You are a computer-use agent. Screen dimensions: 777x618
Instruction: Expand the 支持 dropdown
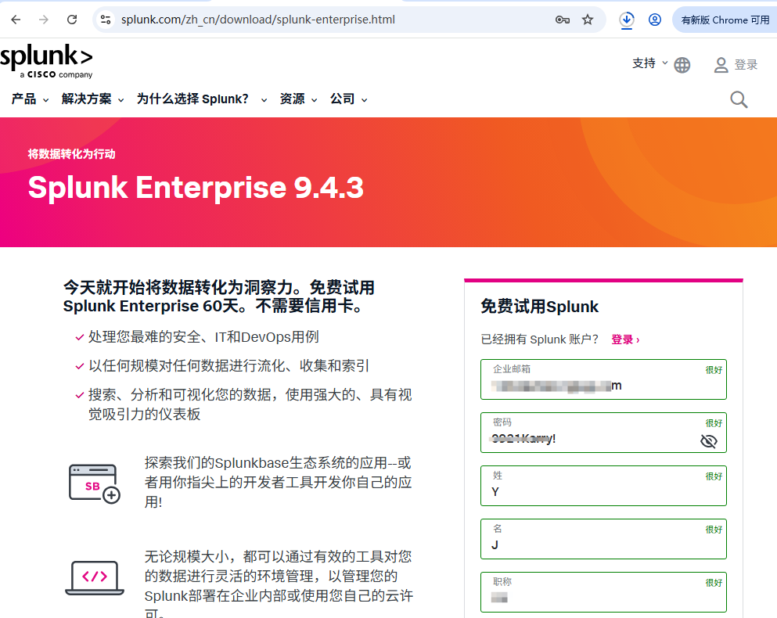[649, 63]
